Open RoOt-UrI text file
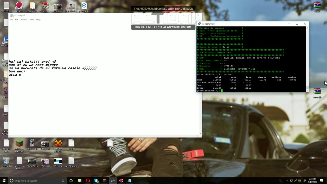This screenshot has width=327, height=184. pos(6,146)
